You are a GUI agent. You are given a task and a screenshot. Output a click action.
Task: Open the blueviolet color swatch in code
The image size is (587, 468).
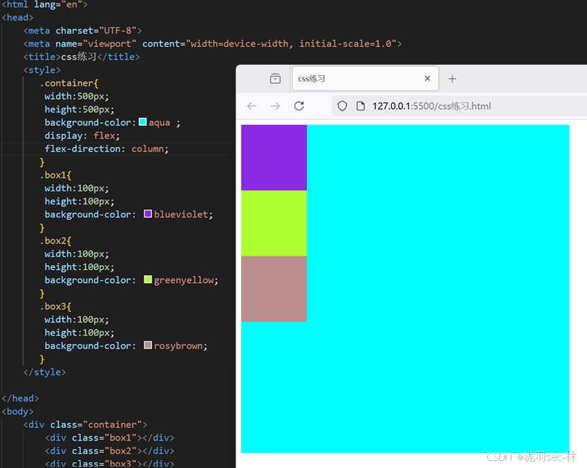pyautogui.click(x=148, y=213)
